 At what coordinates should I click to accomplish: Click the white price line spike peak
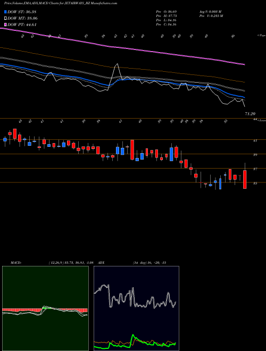tap(117, 64)
